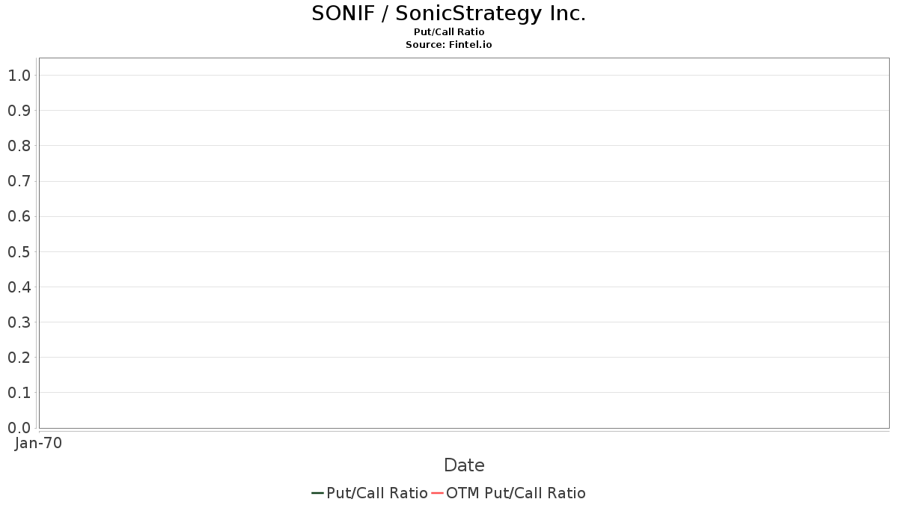Click the 0.3 y-axis tick label
This screenshot has height=505, width=898.
[19, 322]
